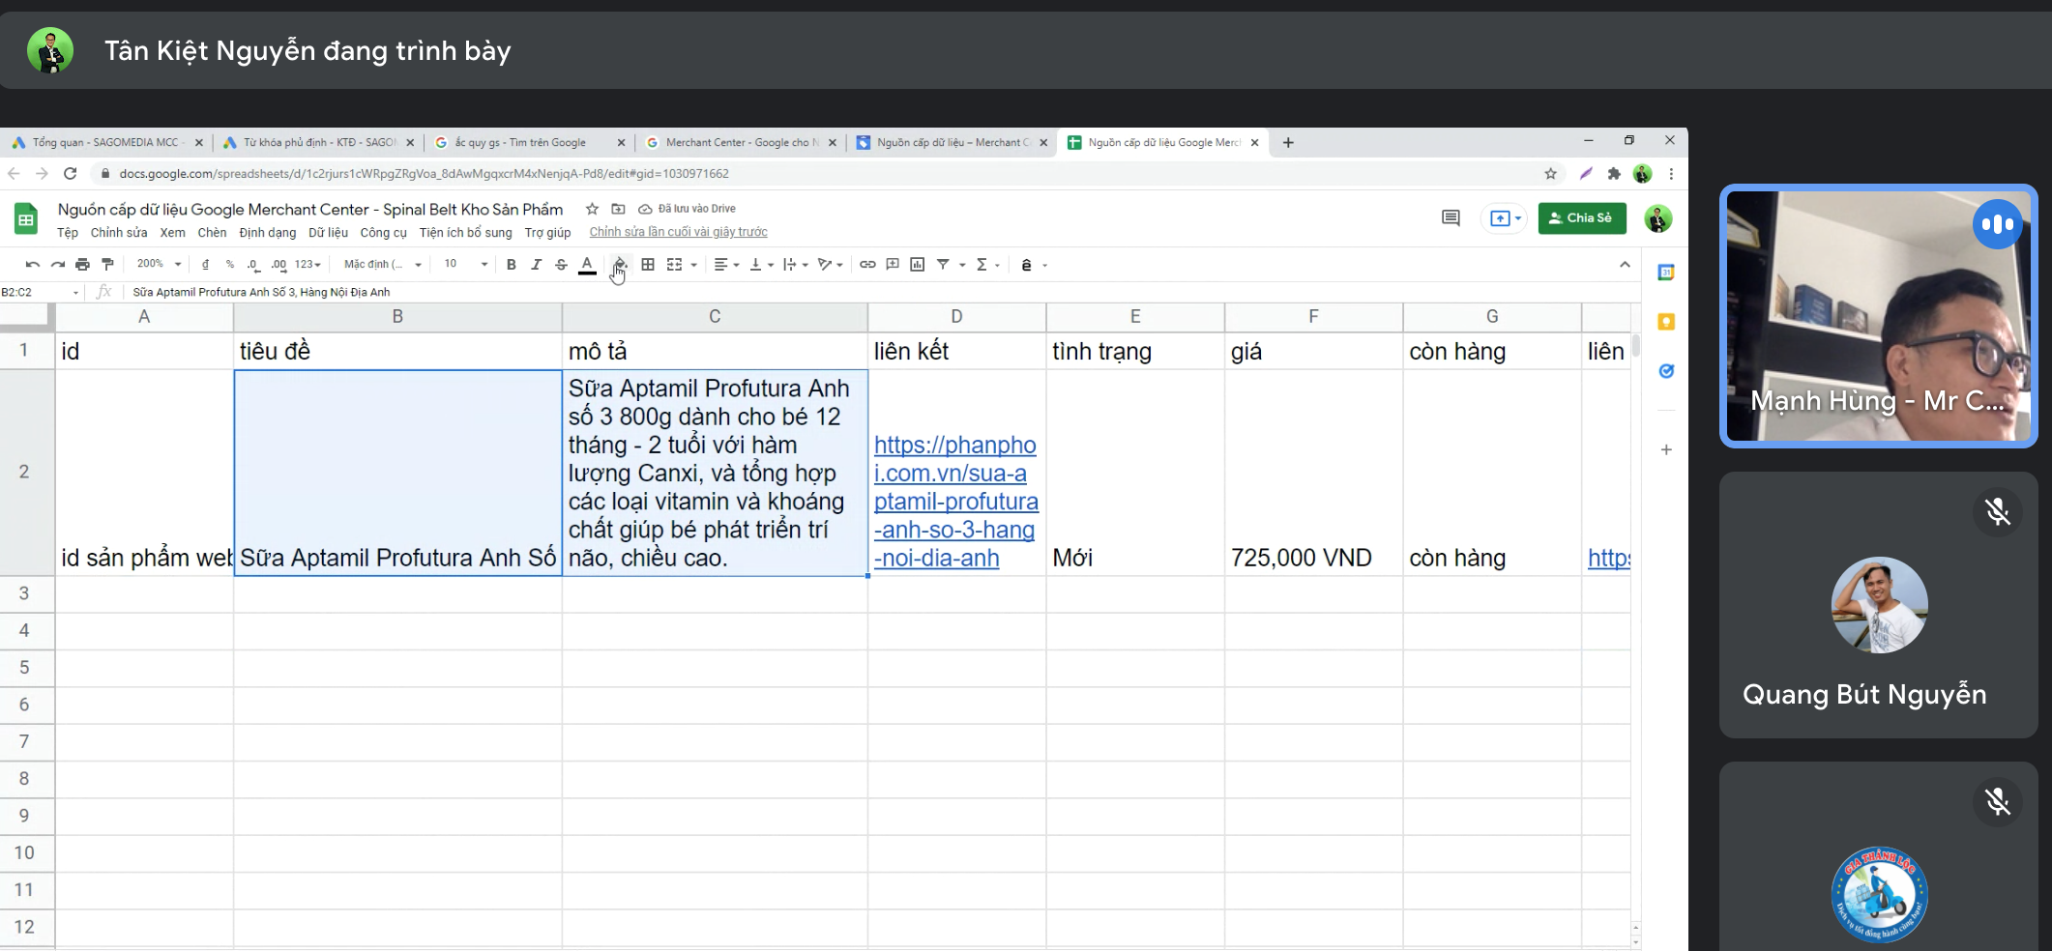Open the Xem menu

point(172,233)
